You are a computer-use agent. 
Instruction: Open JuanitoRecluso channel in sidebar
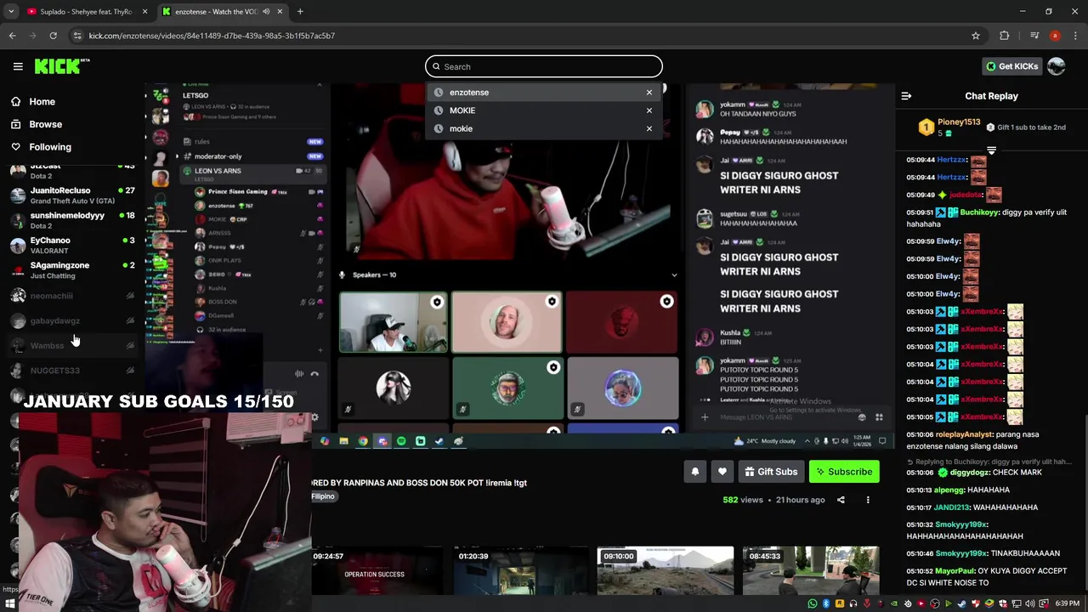pos(72,195)
